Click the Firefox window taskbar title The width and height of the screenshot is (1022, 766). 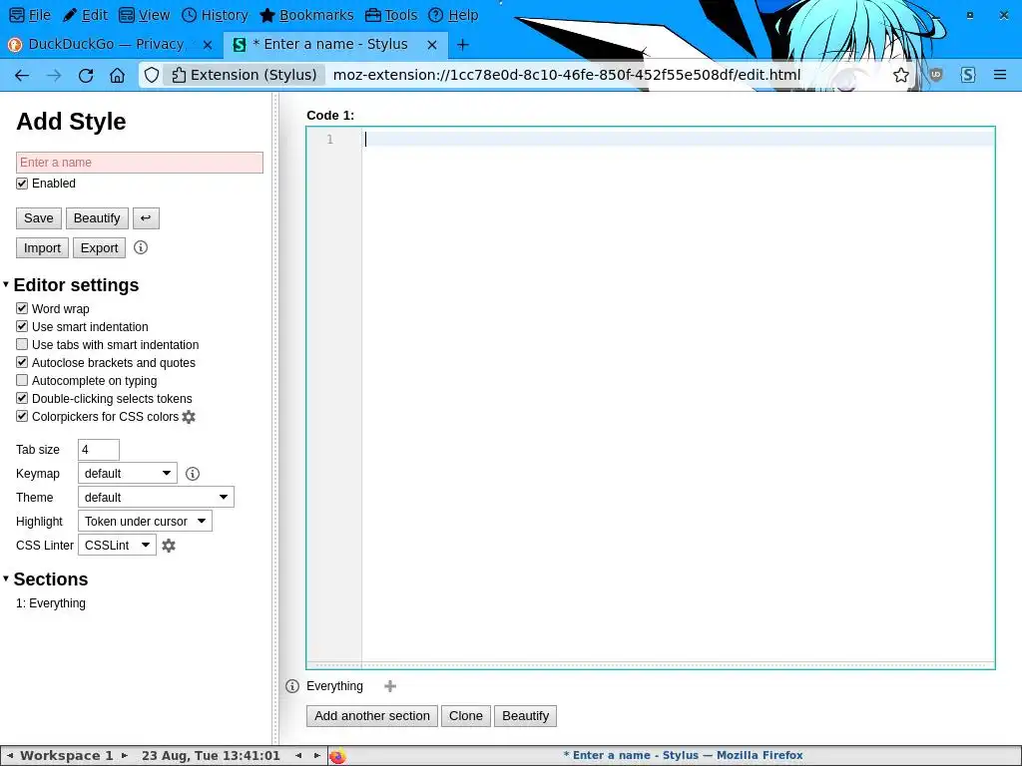coord(683,756)
